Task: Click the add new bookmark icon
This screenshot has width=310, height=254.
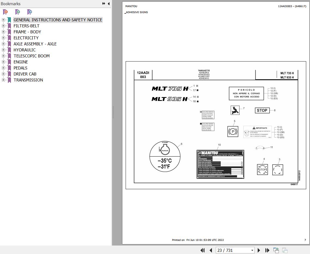Action: coord(17,12)
